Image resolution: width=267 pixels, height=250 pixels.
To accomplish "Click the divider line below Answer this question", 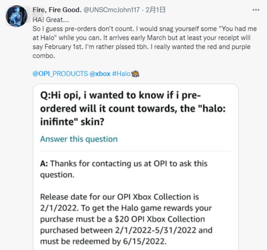I will tap(136, 151).
